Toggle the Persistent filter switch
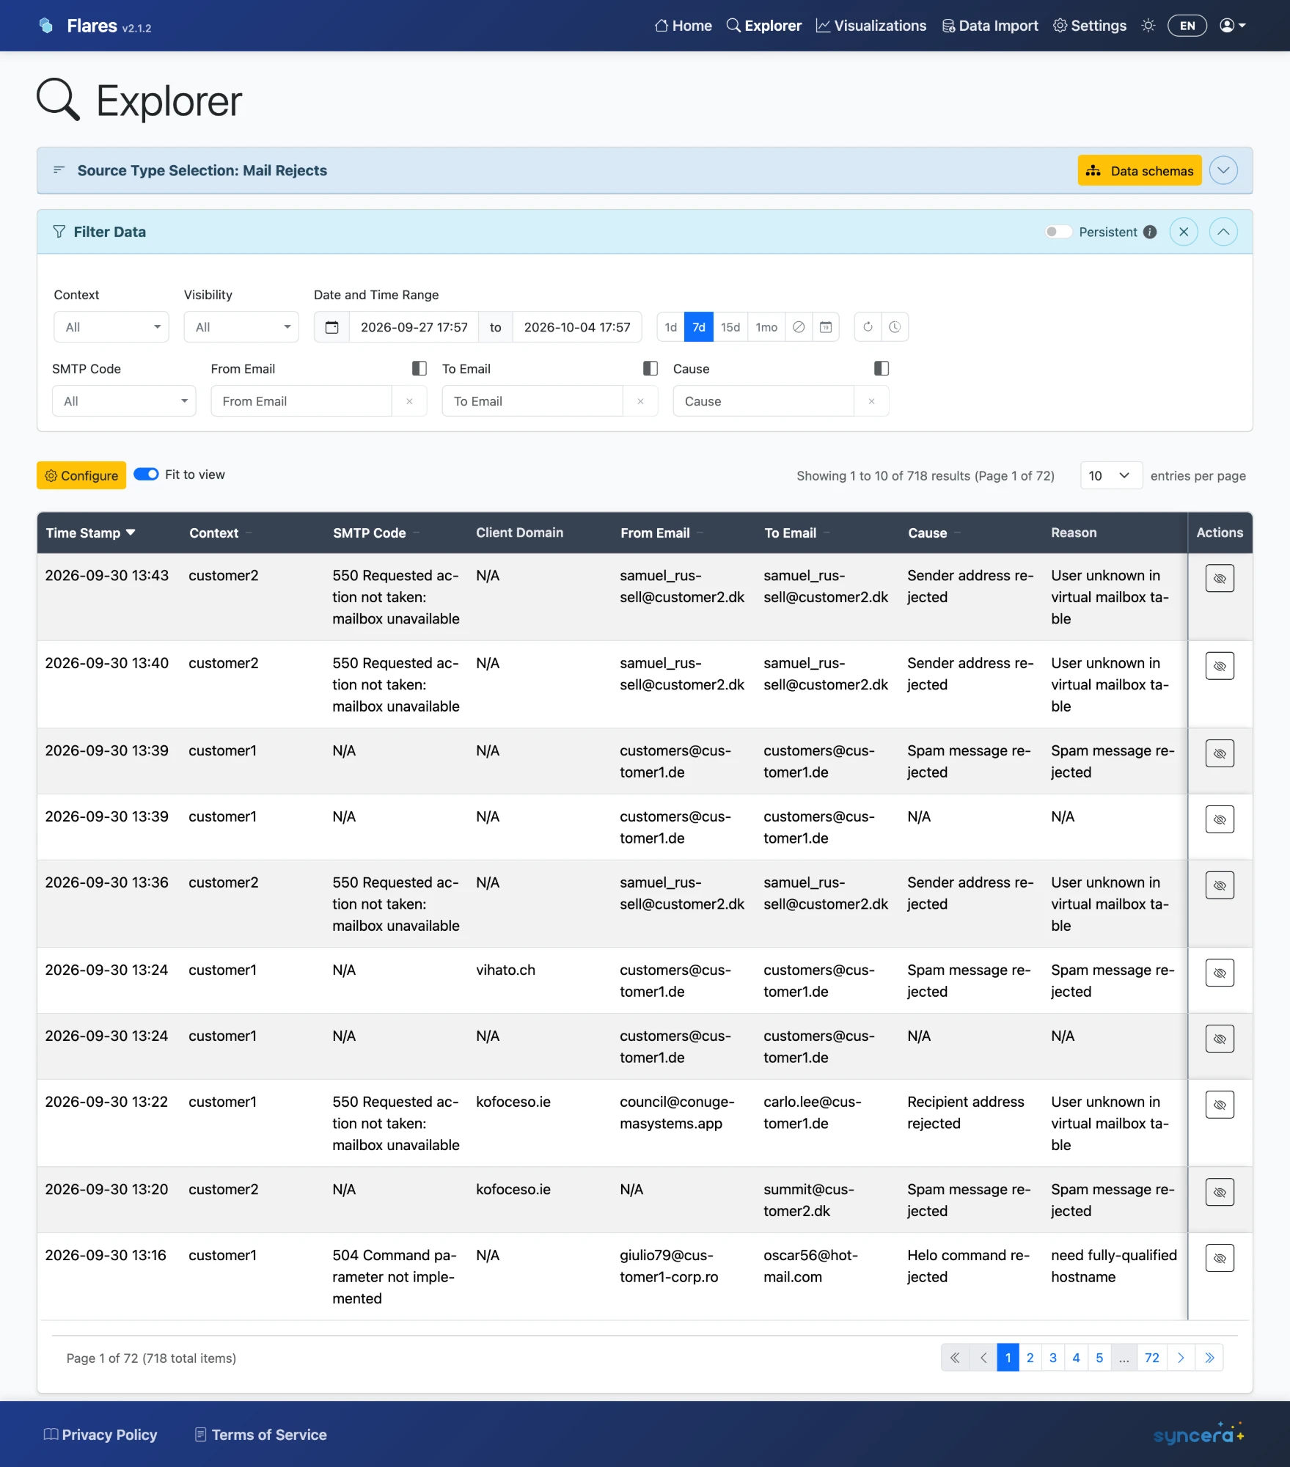 [x=1058, y=232]
